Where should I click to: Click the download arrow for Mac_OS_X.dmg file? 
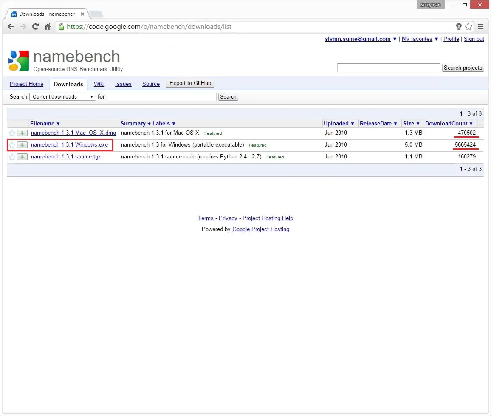click(22, 133)
